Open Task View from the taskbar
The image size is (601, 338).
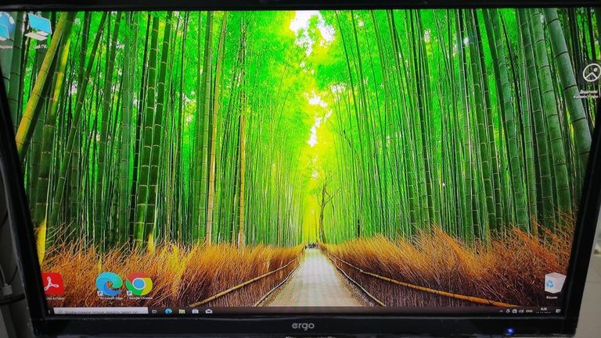click(x=155, y=311)
